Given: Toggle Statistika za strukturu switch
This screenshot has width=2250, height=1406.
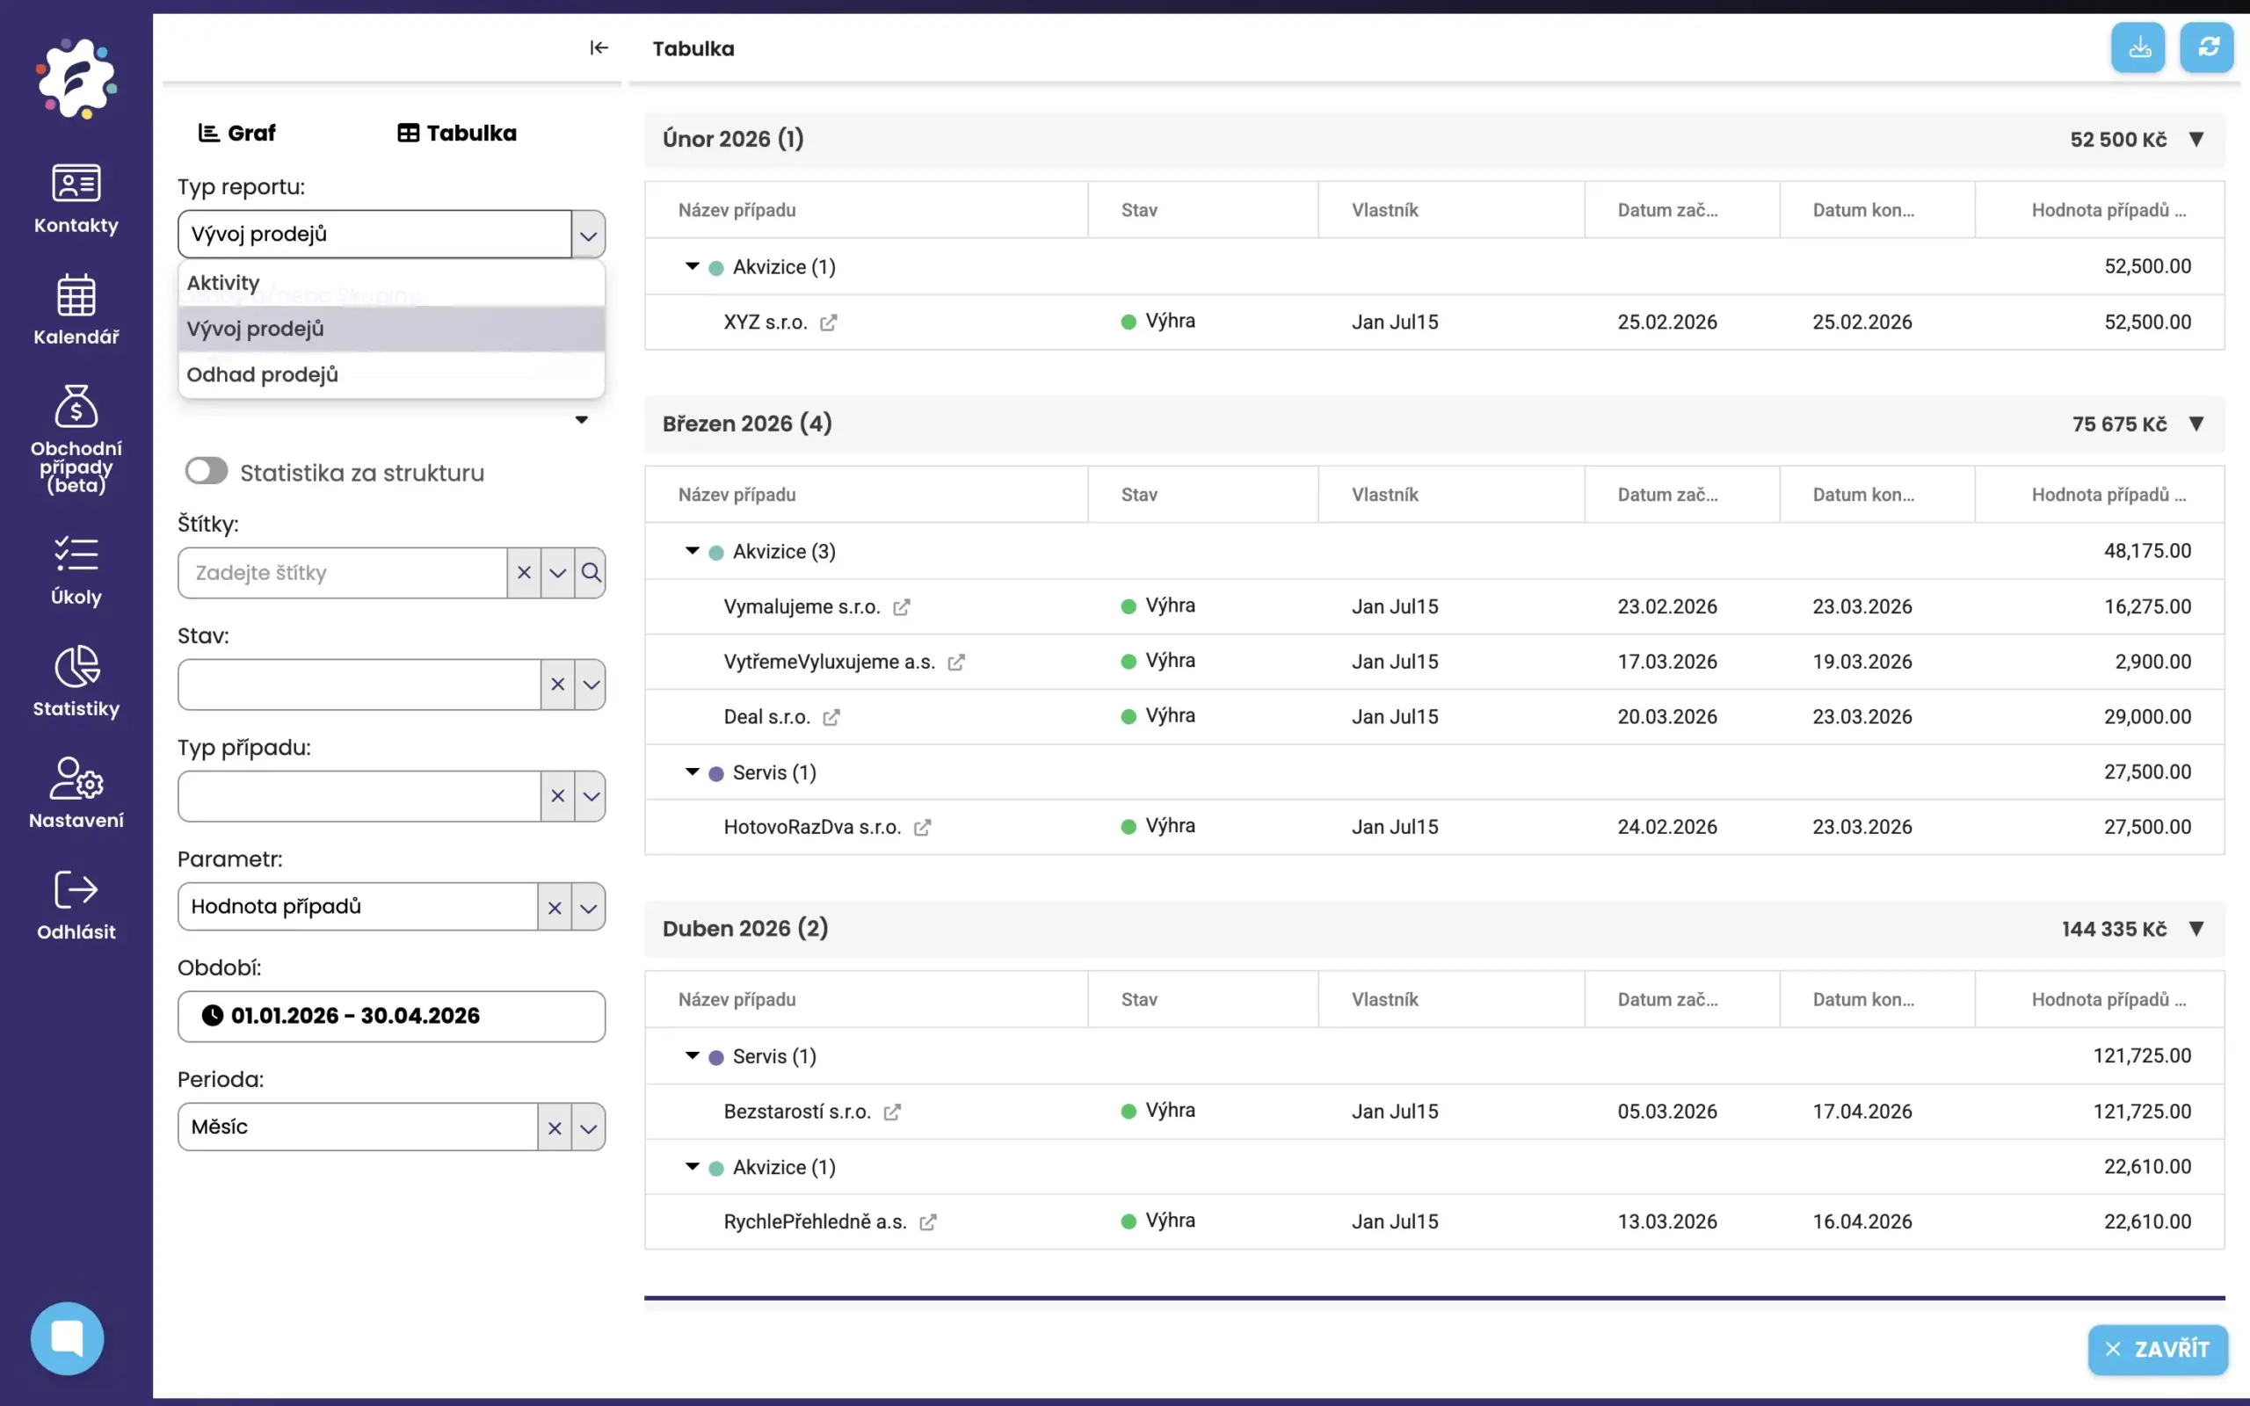Looking at the screenshot, I should pos(207,472).
